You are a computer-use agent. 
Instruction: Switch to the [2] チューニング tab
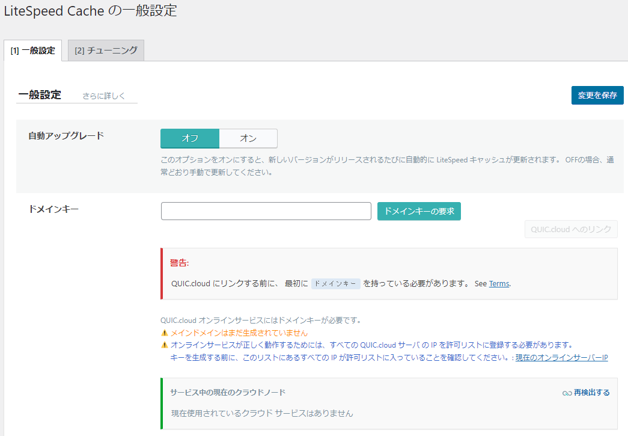[x=106, y=51]
